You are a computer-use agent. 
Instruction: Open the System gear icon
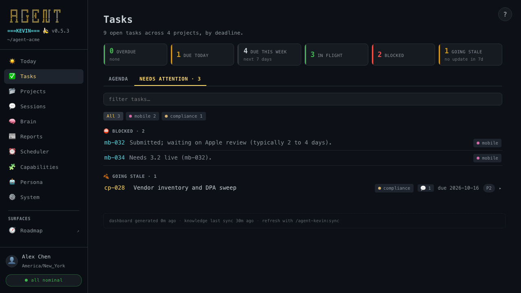click(12, 197)
